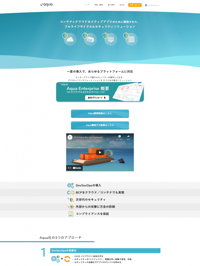This screenshot has width=200, height=266.
Task: Click the 次世代のセキュリティ row text
Action: [91, 200]
